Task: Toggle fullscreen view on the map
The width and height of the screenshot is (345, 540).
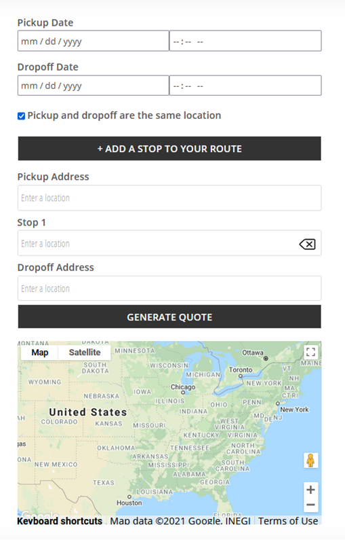Action: 310,352
